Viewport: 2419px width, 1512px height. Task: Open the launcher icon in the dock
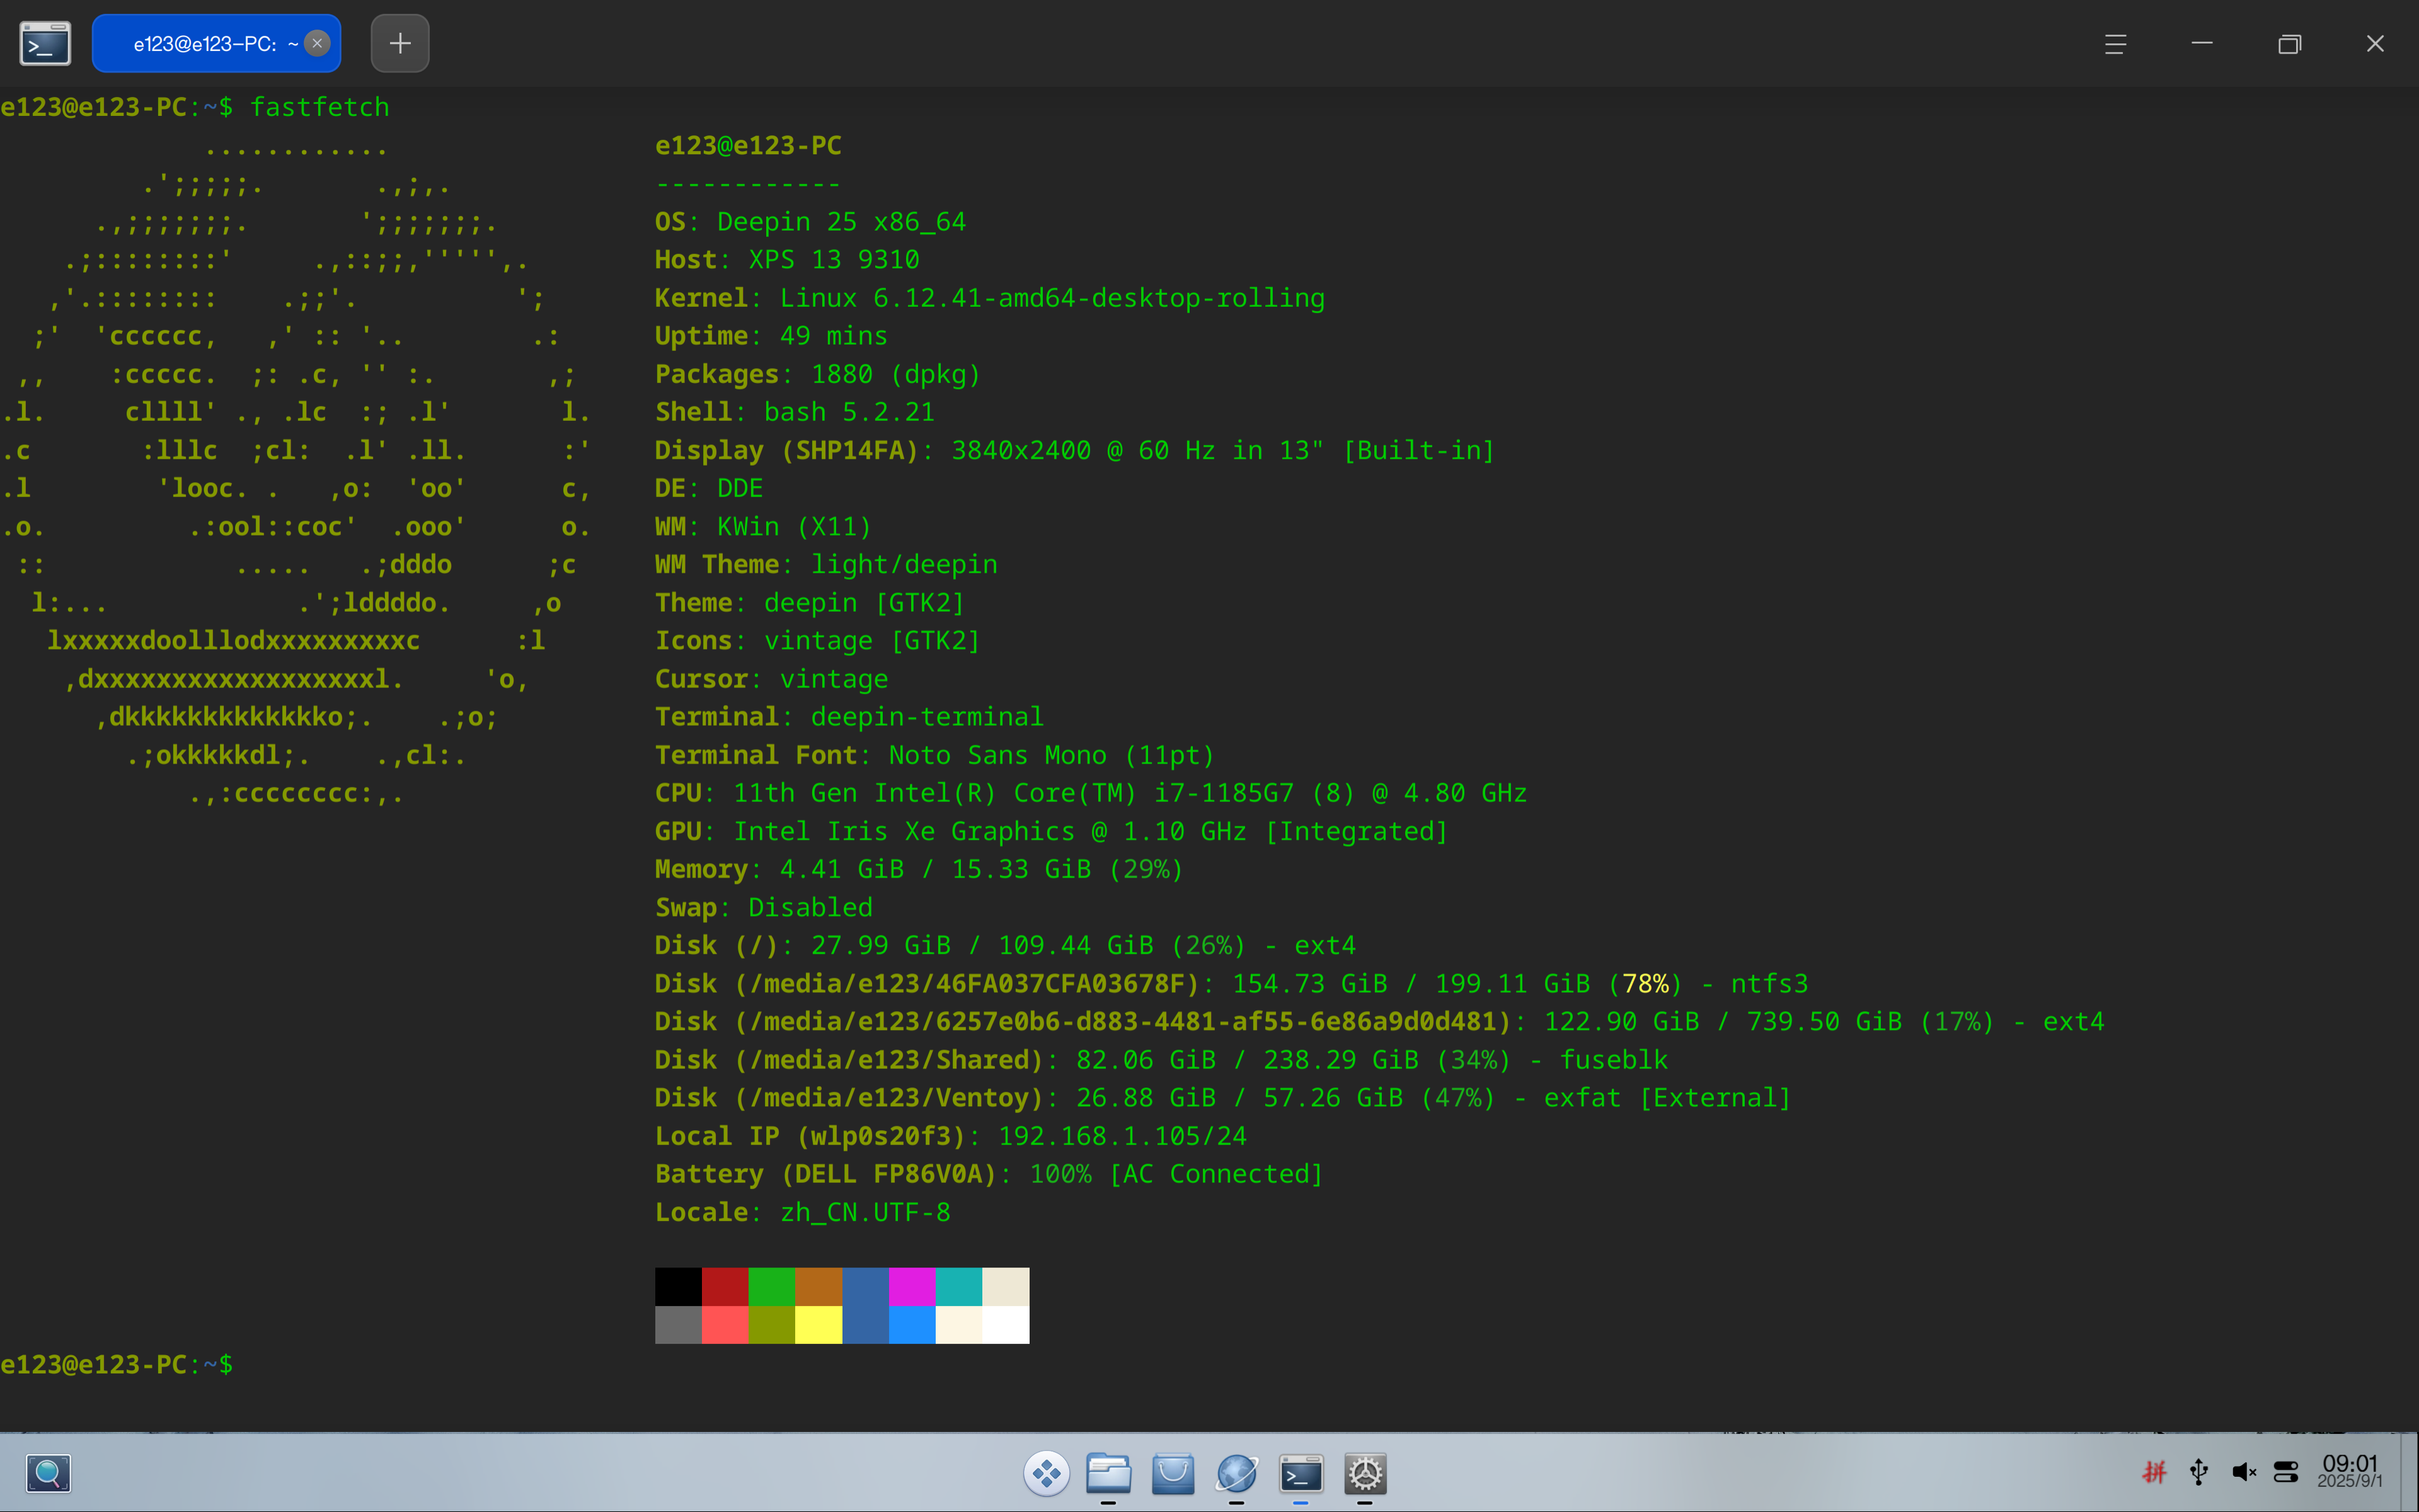click(1046, 1473)
